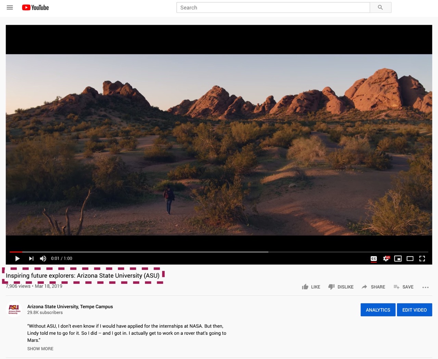Open the three-dot more actions menu
This screenshot has height=359, width=438.
425,287
